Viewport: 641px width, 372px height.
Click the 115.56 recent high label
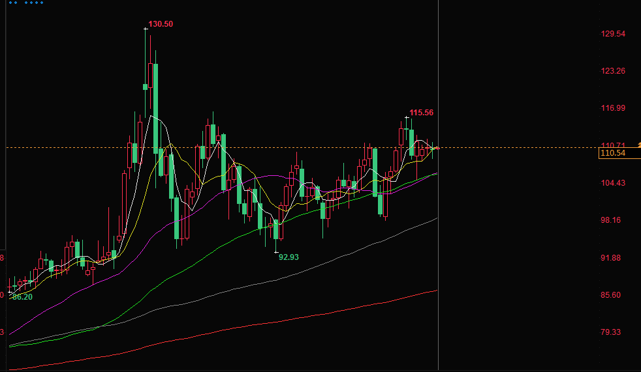[421, 113]
